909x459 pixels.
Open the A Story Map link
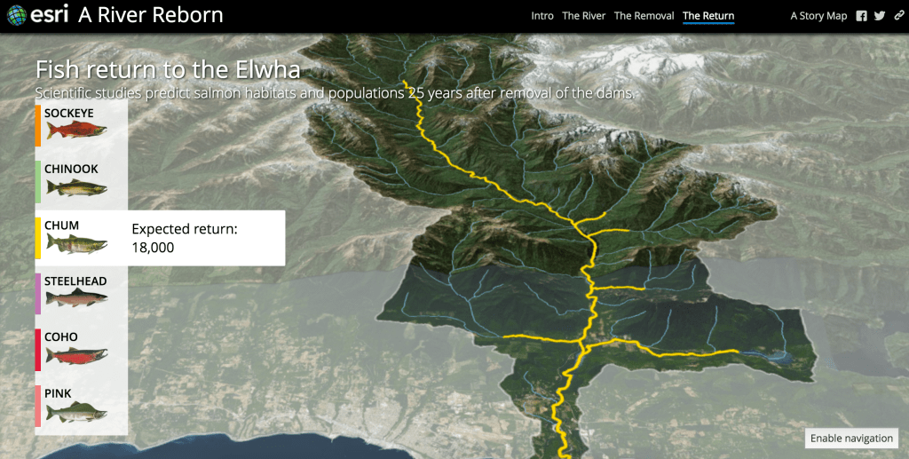point(818,16)
